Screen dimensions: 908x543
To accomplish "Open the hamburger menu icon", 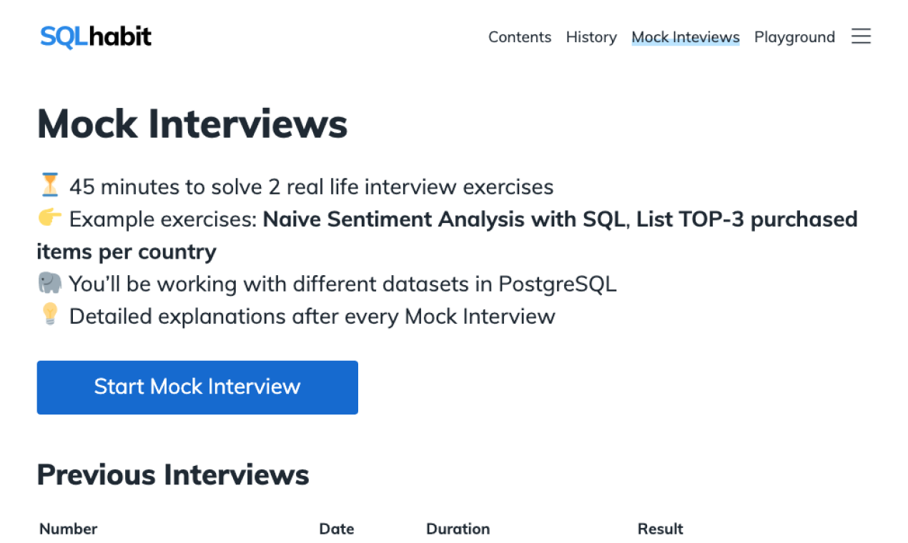I will click(x=861, y=36).
